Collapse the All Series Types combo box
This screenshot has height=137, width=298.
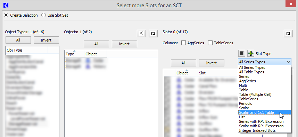click(x=264, y=62)
